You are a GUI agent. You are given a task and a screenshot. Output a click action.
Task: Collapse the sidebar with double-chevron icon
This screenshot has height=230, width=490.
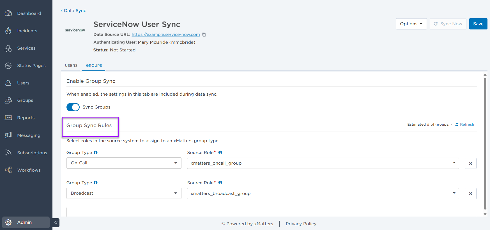(56, 223)
